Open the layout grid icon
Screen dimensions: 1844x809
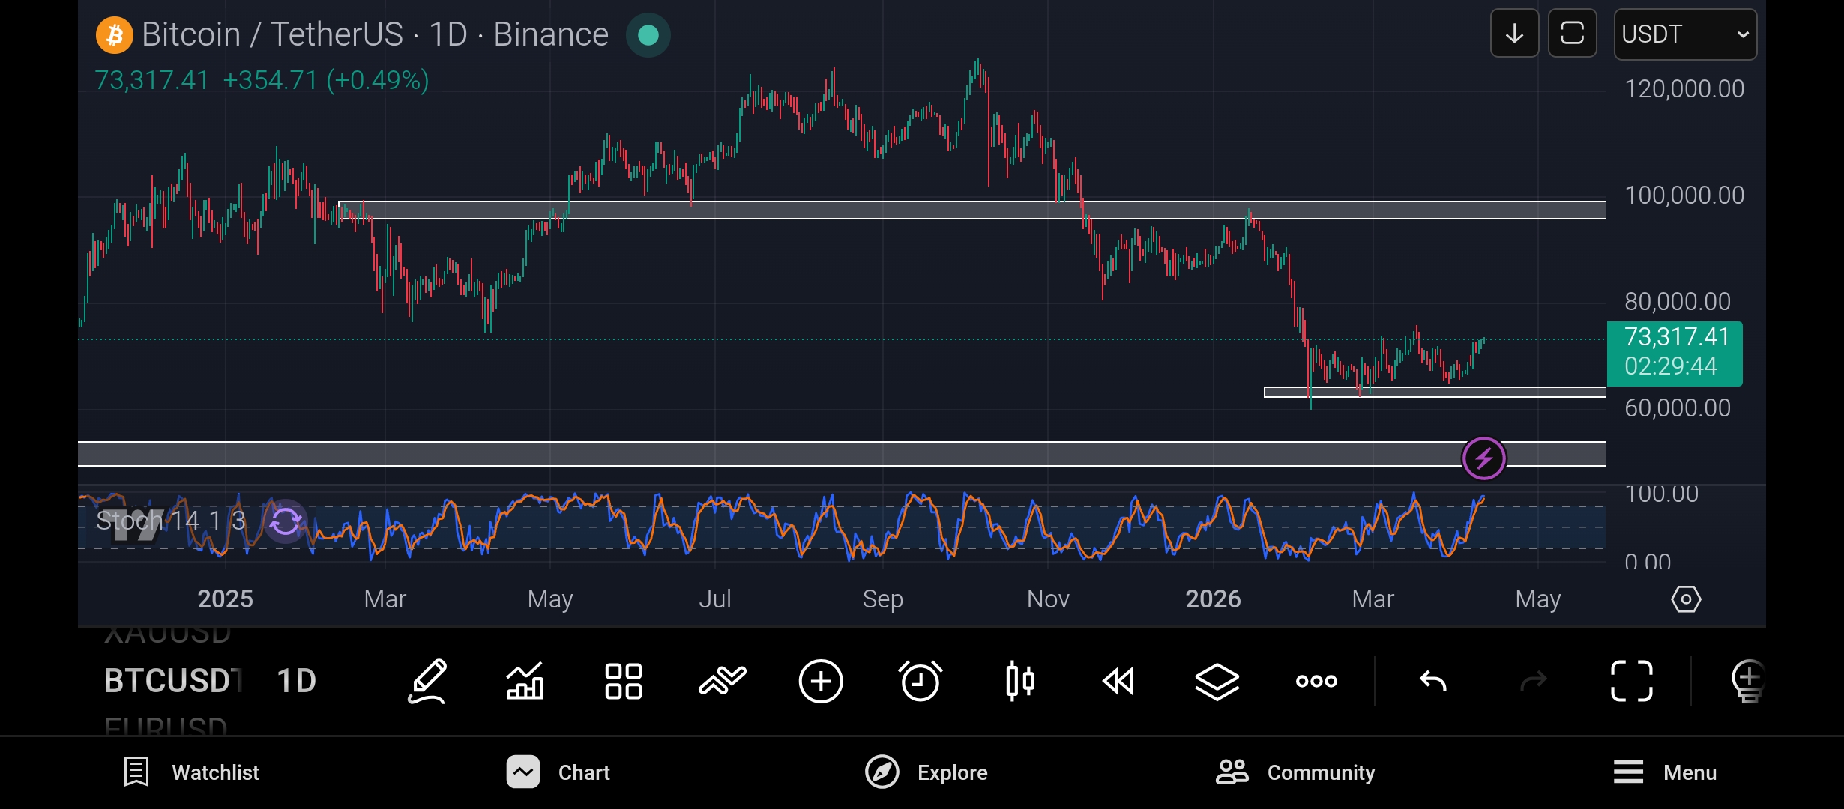(624, 681)
